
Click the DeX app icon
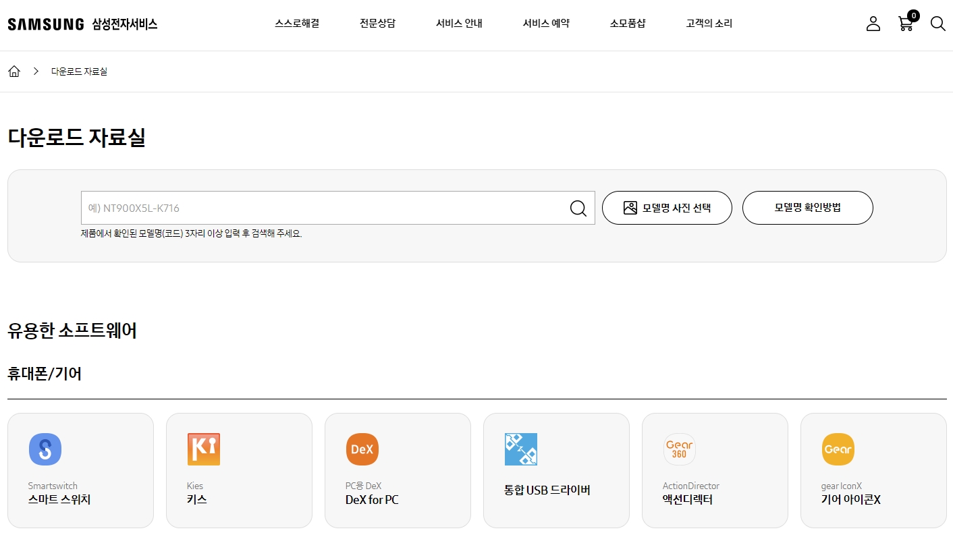(x=362, y=449)
